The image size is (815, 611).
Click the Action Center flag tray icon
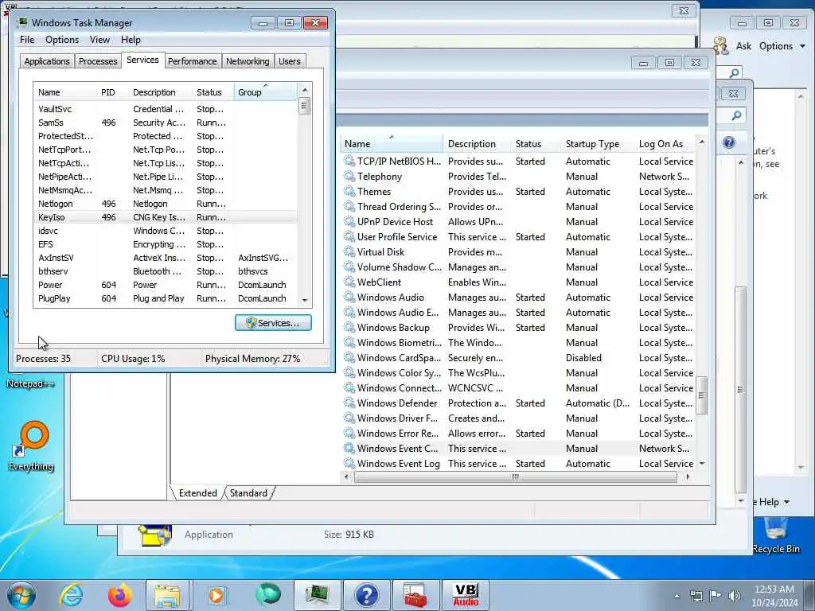(716, 596)
